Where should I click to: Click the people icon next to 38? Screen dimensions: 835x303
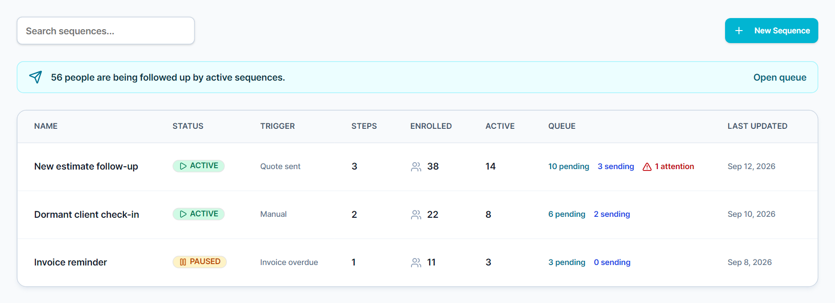click(x=416, y=166)
